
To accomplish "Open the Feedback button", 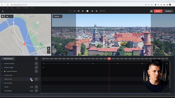I will (168, 11).
